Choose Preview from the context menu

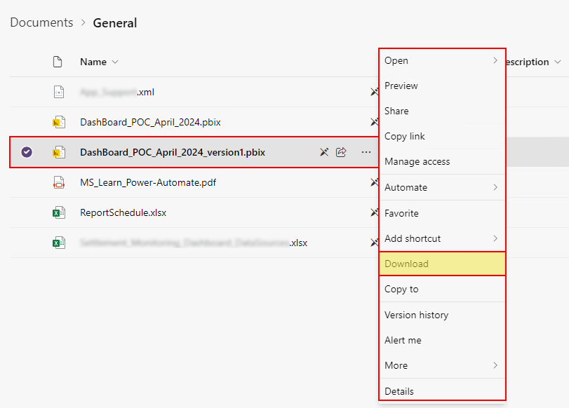[442, 86]
